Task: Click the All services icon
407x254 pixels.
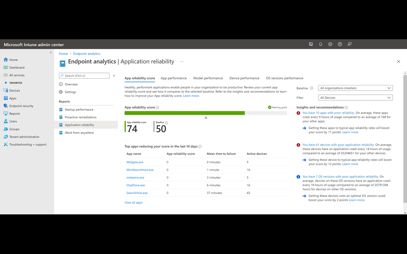Action: [x=6, y=75]
